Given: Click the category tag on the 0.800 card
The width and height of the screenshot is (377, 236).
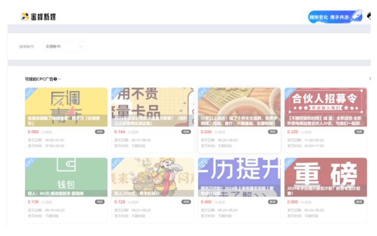Looking at the screenshot, I should 359,202.
